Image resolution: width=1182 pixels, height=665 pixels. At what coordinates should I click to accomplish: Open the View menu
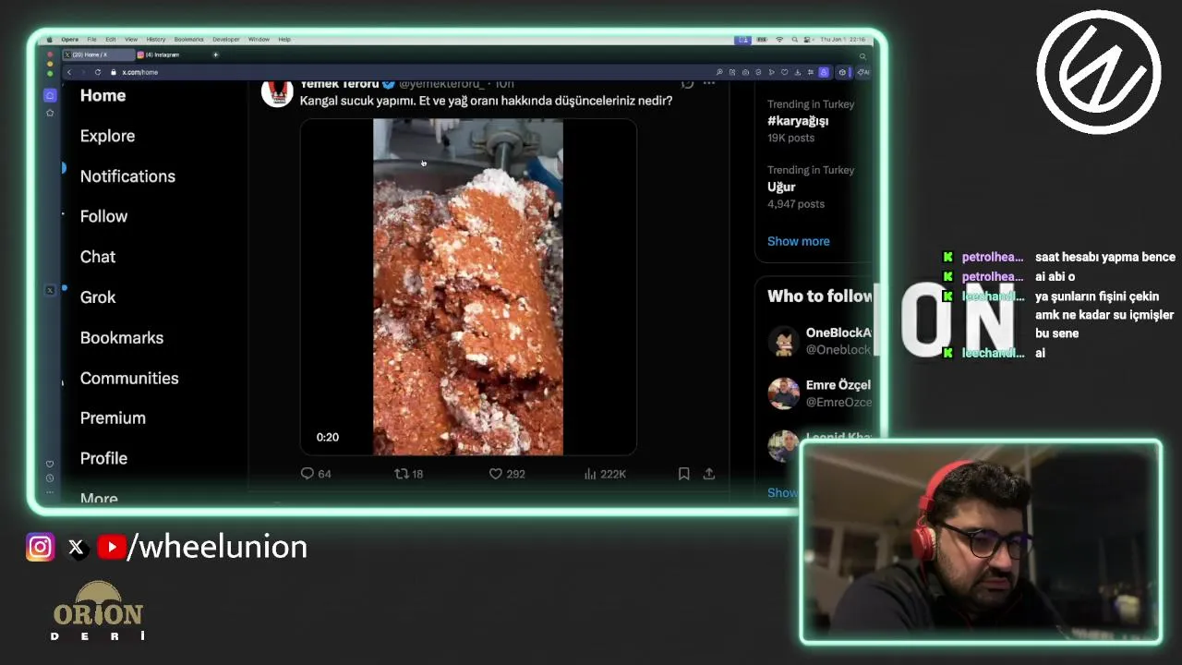[131, 40]
